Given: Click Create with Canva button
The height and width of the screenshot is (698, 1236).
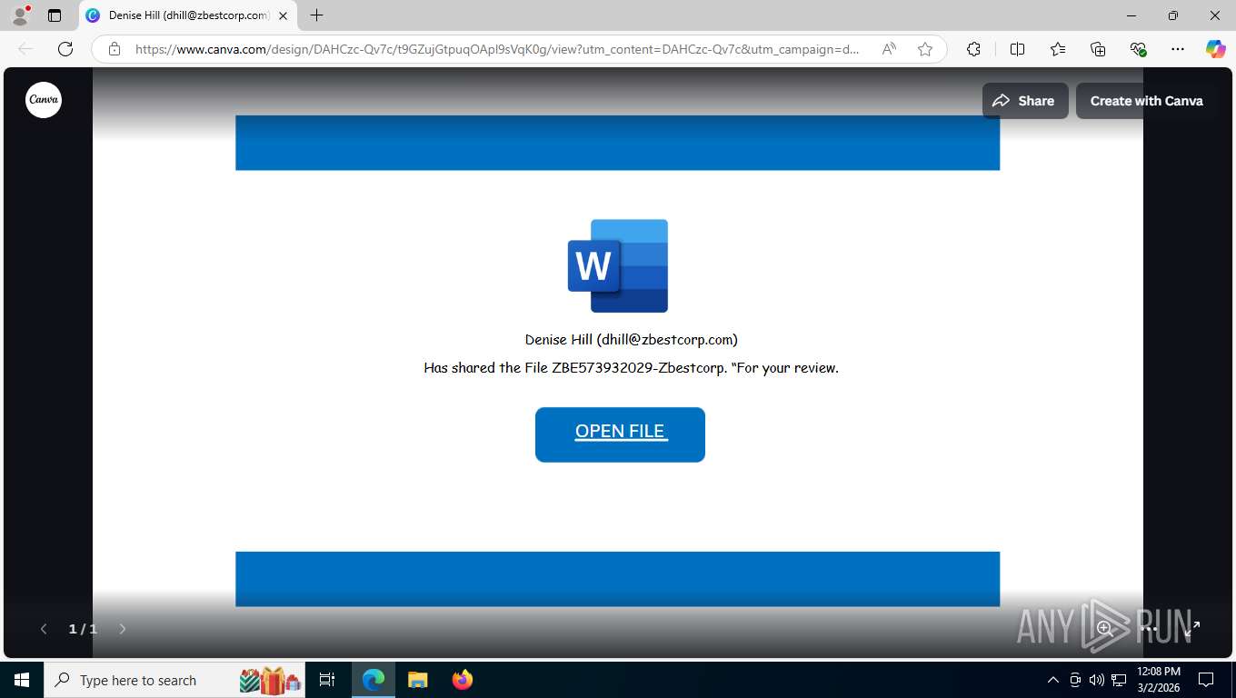Looking at the screenshot, I should (x=1146, y=101).
